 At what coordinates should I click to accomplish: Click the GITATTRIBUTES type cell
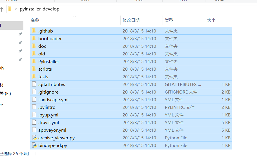[183, 84]
